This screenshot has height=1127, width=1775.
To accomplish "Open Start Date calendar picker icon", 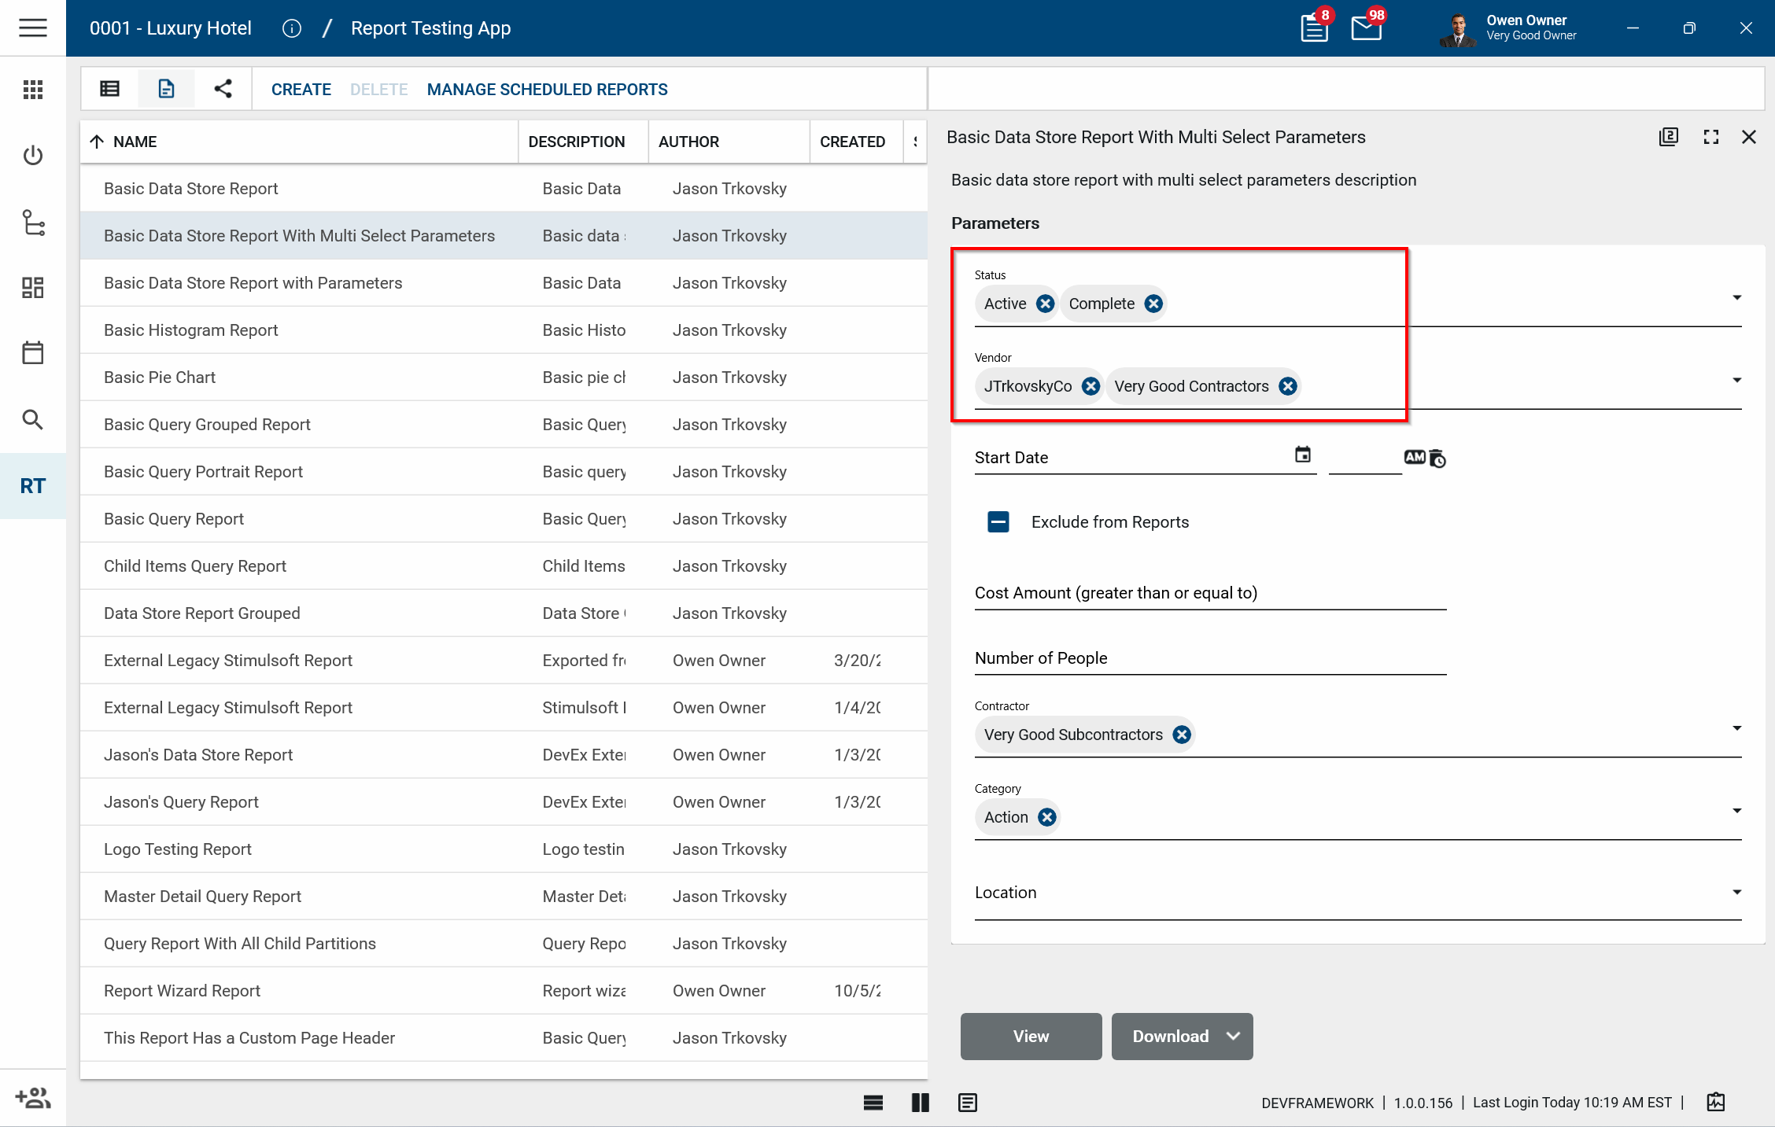I will (1303, 455).
